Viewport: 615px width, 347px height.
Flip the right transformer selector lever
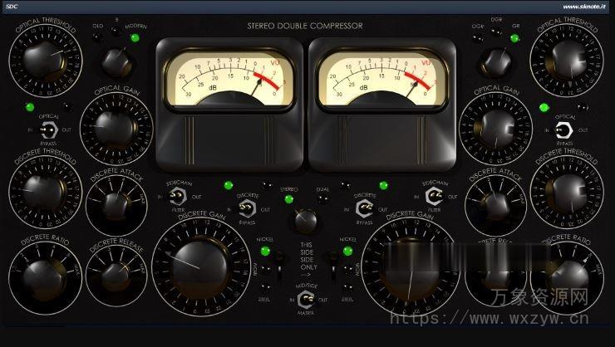click(x=333, y=267)
